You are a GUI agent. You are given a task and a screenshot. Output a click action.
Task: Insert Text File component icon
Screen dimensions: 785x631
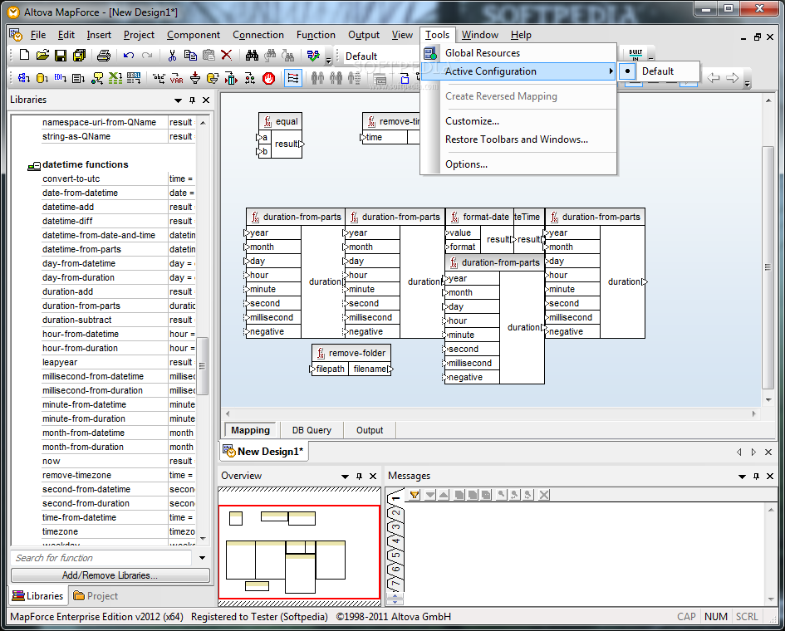(78, 78)
